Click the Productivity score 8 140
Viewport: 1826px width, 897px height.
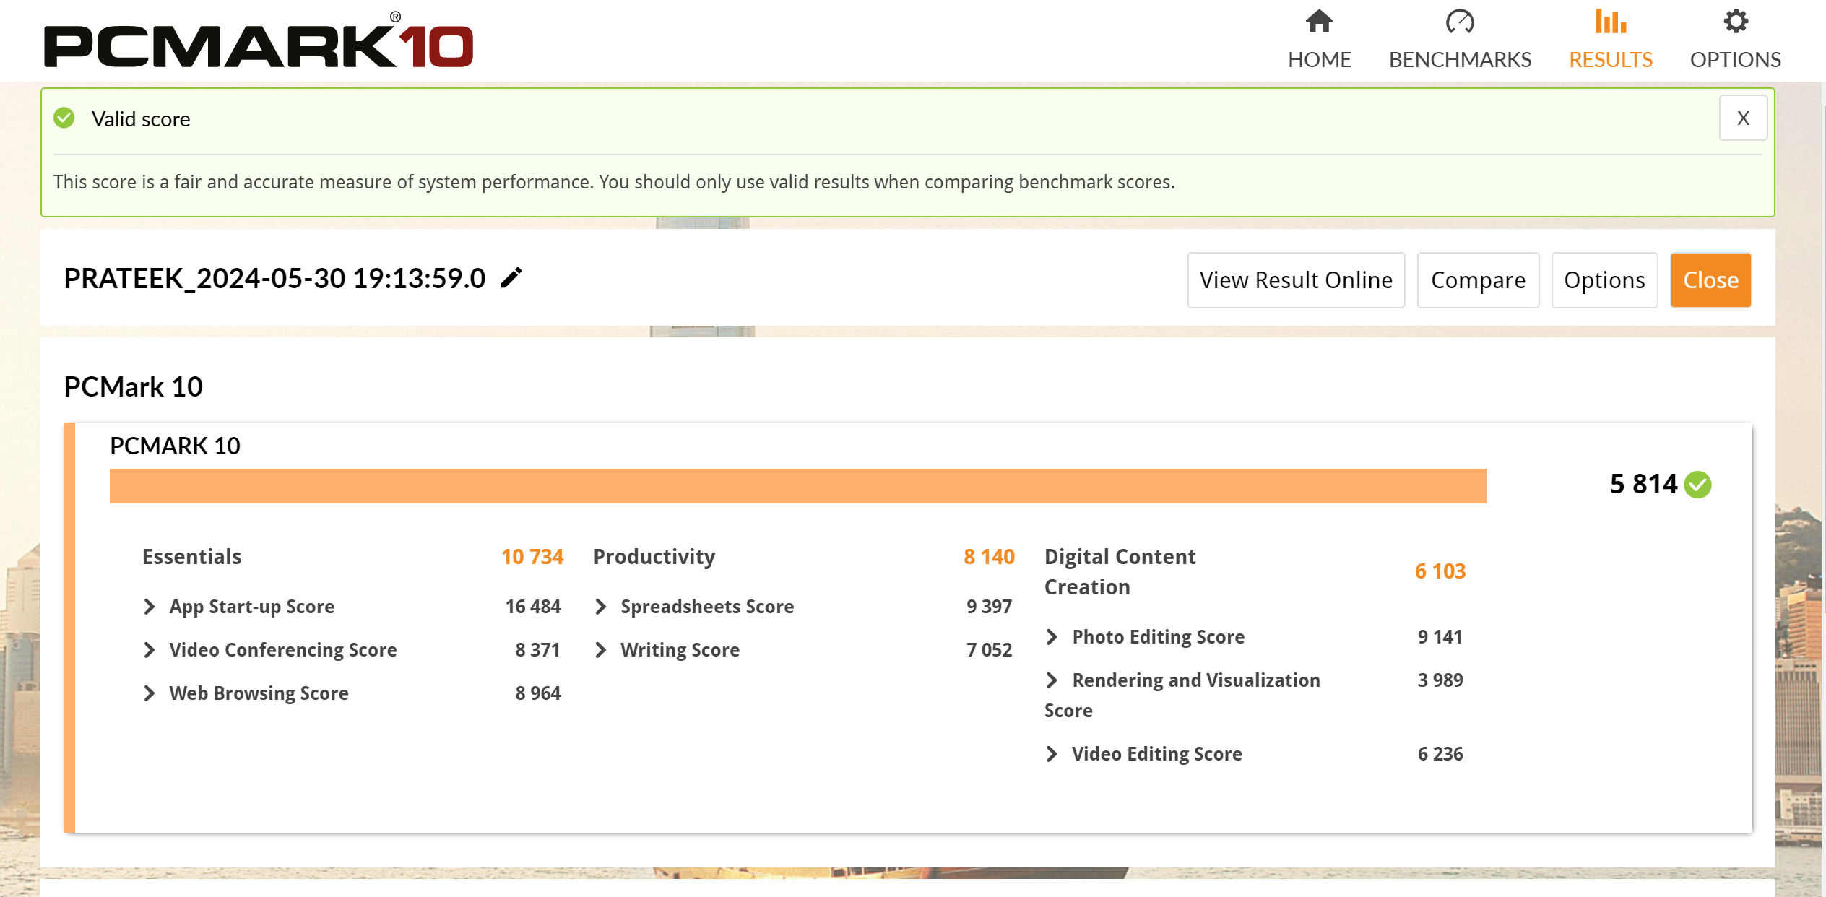coord(989,557)
